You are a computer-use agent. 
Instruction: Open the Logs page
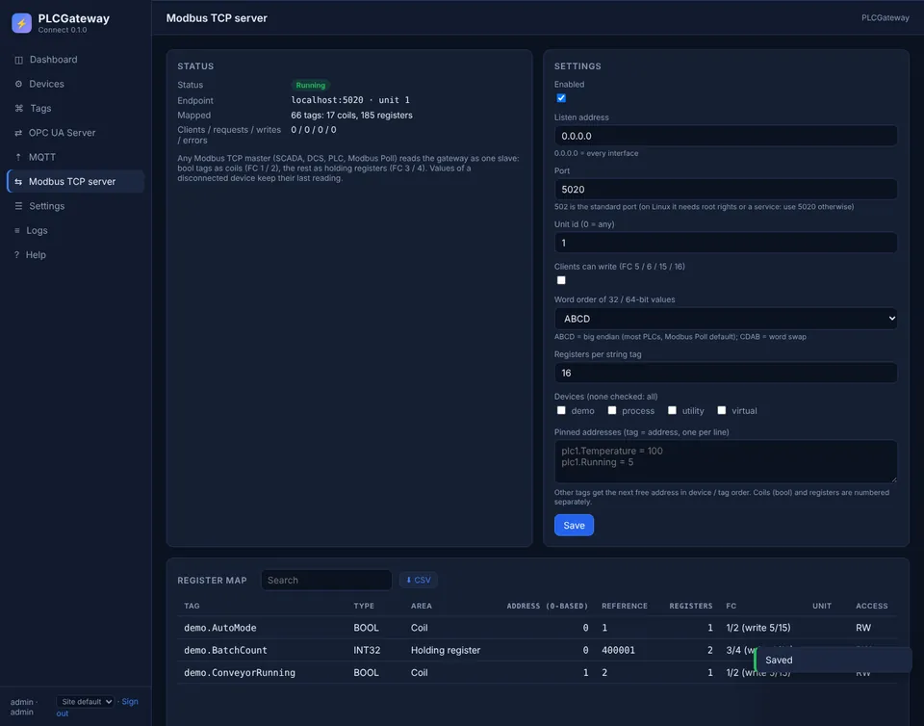[75, 230]
